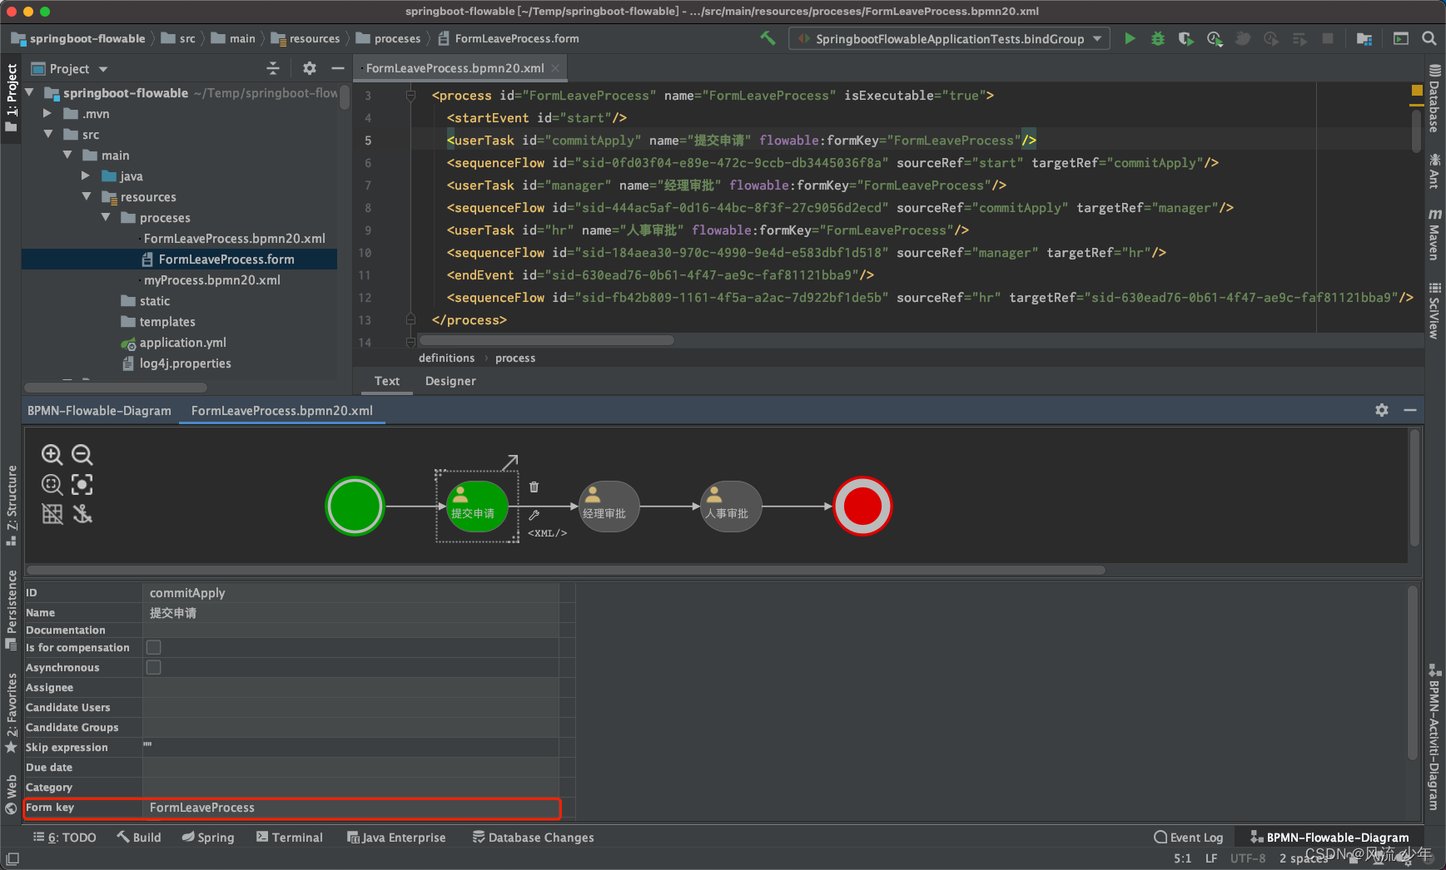
Task: Toggle the Asynchronous checkbox
Action: [x=154, y=667]
